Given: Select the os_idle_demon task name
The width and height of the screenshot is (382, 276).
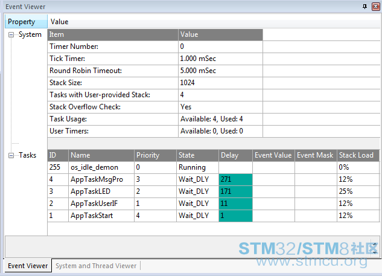Looking at the screenshot, I should pyautogui.click(x=94, y=167).
